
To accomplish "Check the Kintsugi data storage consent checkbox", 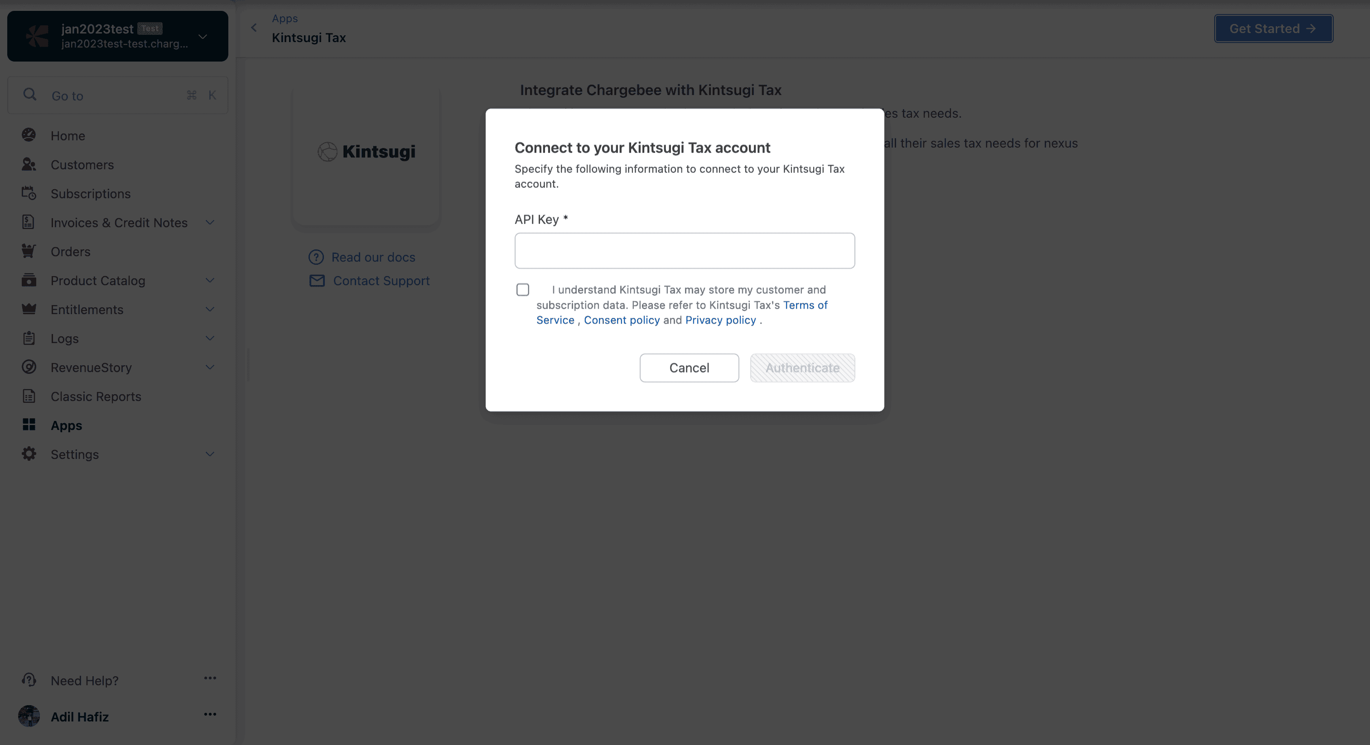I will pos(523,290).
